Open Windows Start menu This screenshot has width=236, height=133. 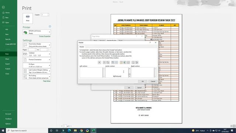3,130
